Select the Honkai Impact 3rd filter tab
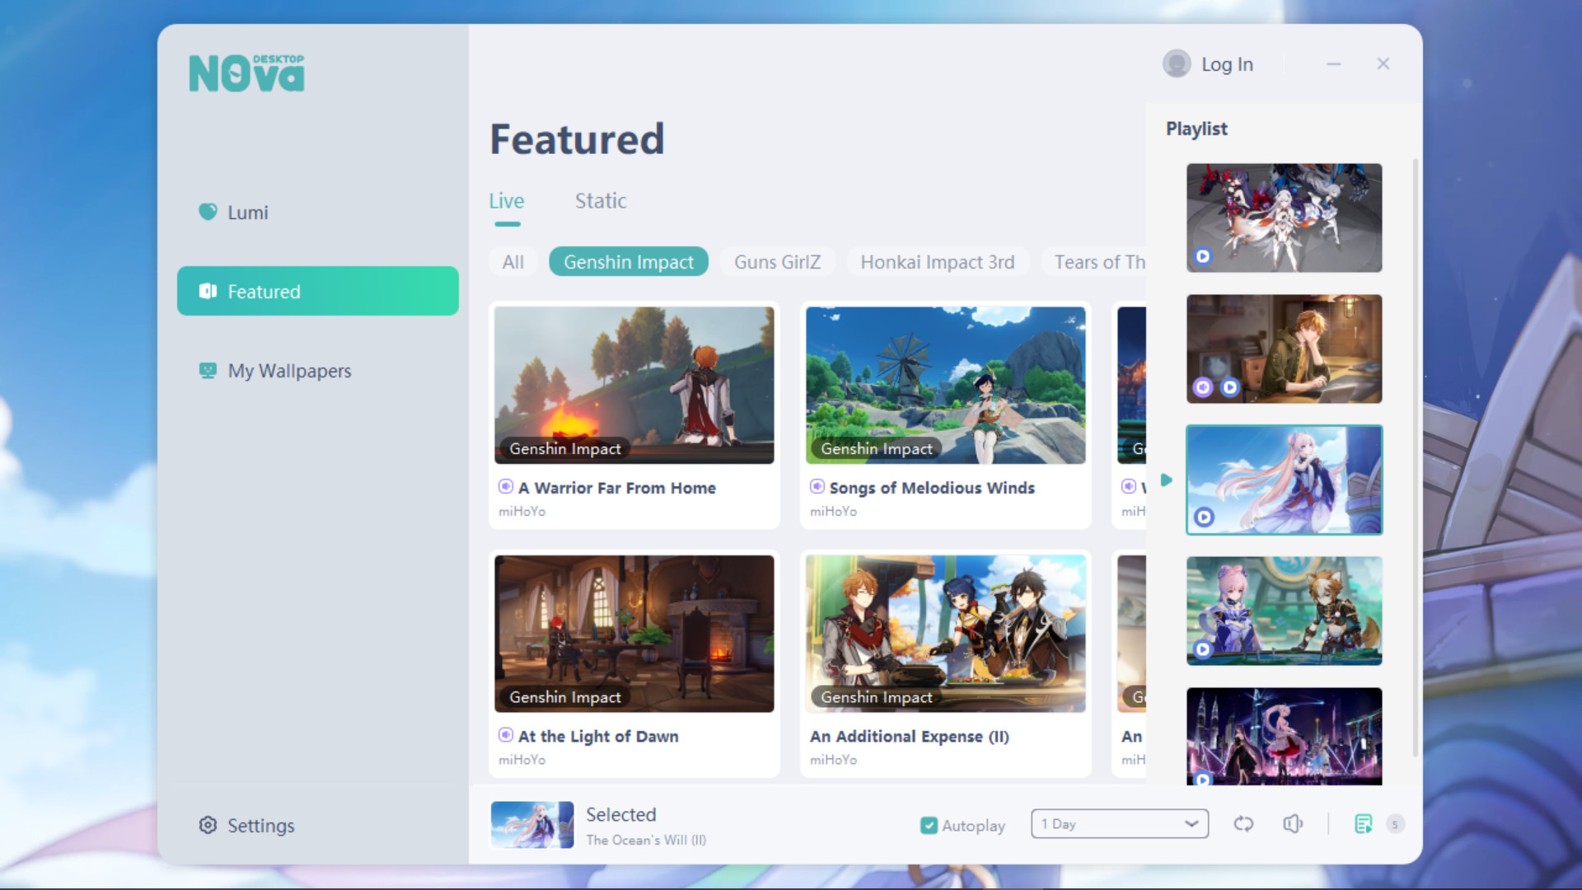Image resolution: width=1582 pixels, height=890 pixels. (937, 260)
